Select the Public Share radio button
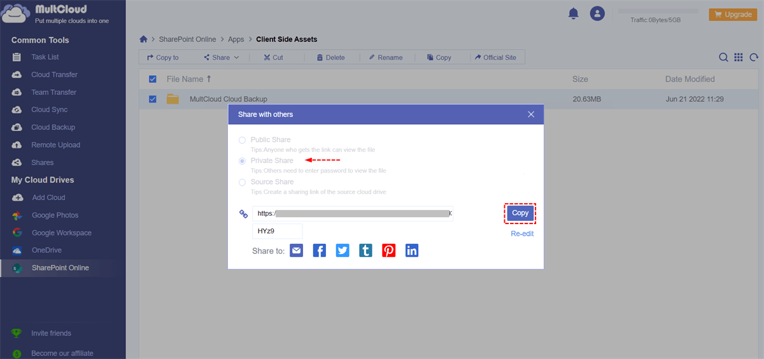Viewport: 764px width, 359px height. click(242, 140)
